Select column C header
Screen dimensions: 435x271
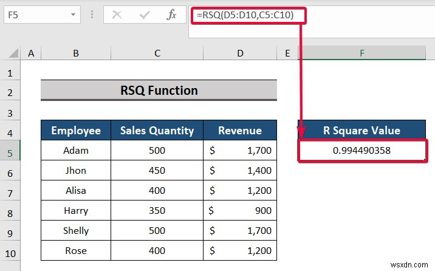click(157, 53)
